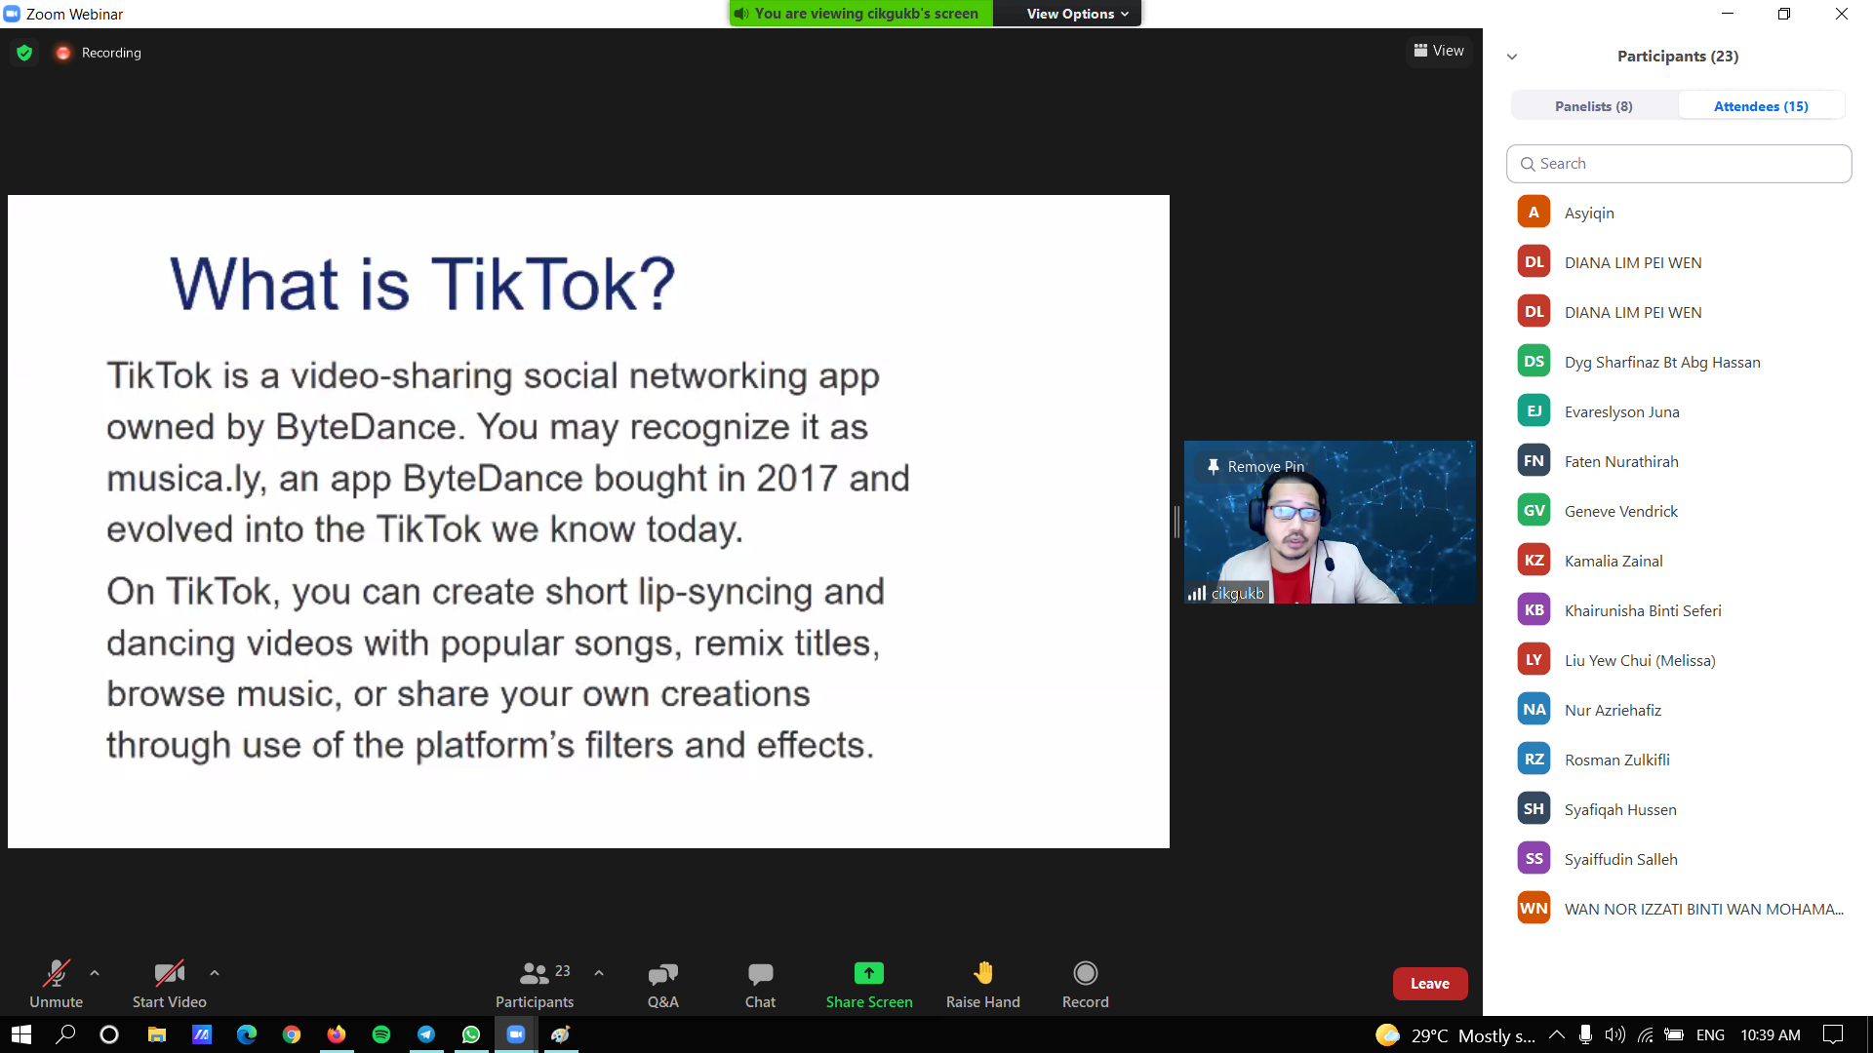Open Google Chrome from taskbar

(291, 1034)
